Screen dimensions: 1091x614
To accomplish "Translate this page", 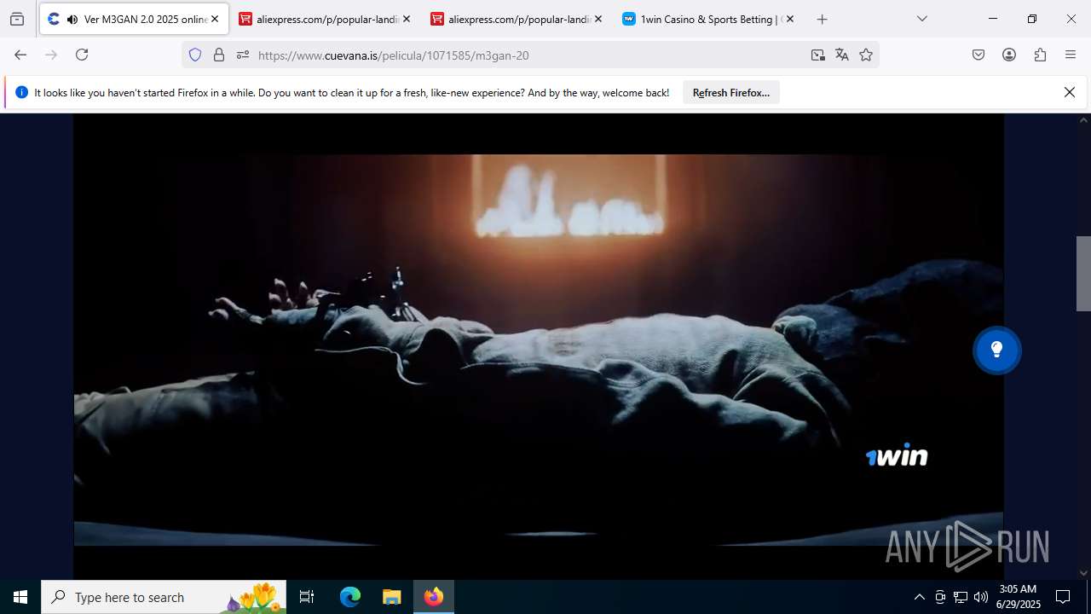I will tap(842, 55).
